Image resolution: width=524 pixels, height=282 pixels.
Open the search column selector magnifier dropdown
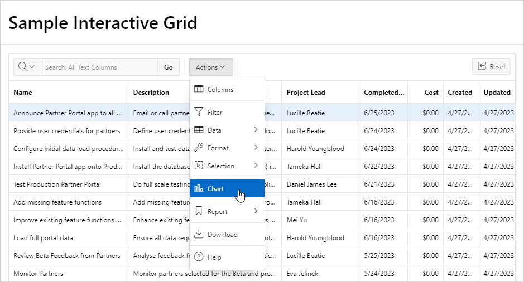click(x=27, y=67)
